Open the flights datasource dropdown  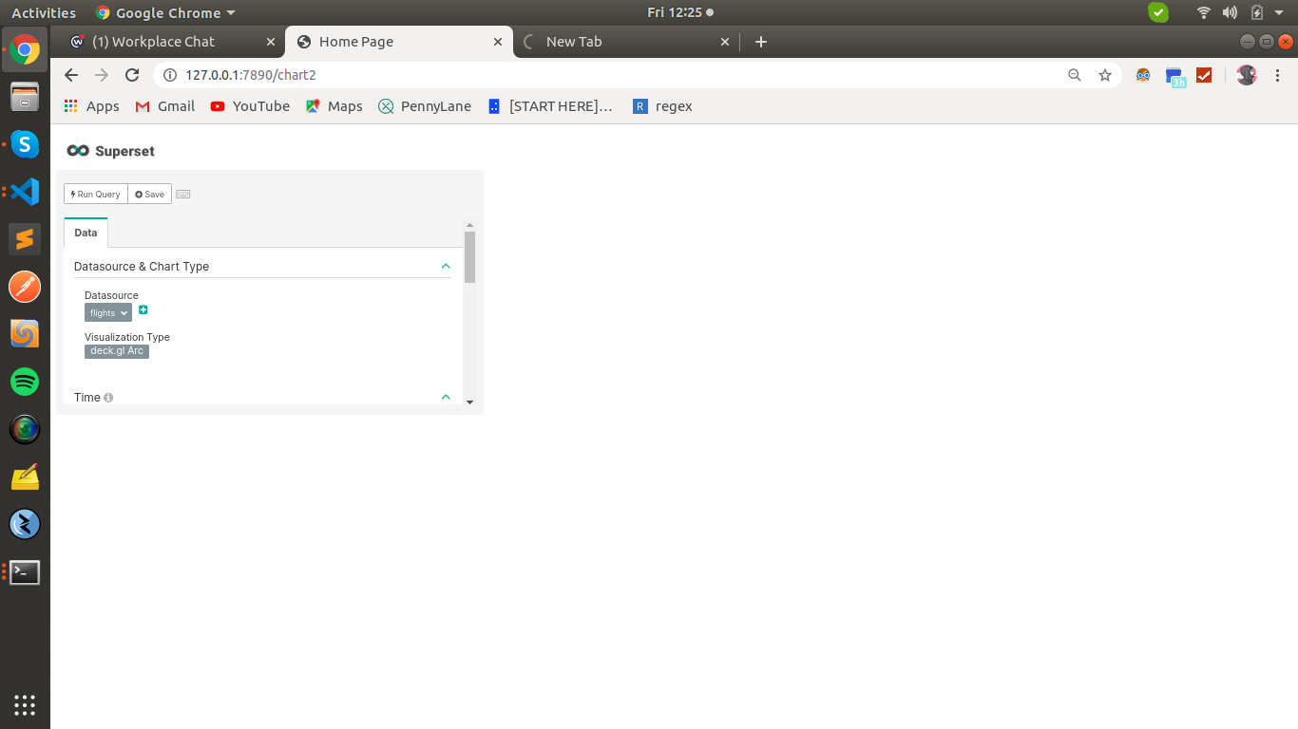pos(107,312)
